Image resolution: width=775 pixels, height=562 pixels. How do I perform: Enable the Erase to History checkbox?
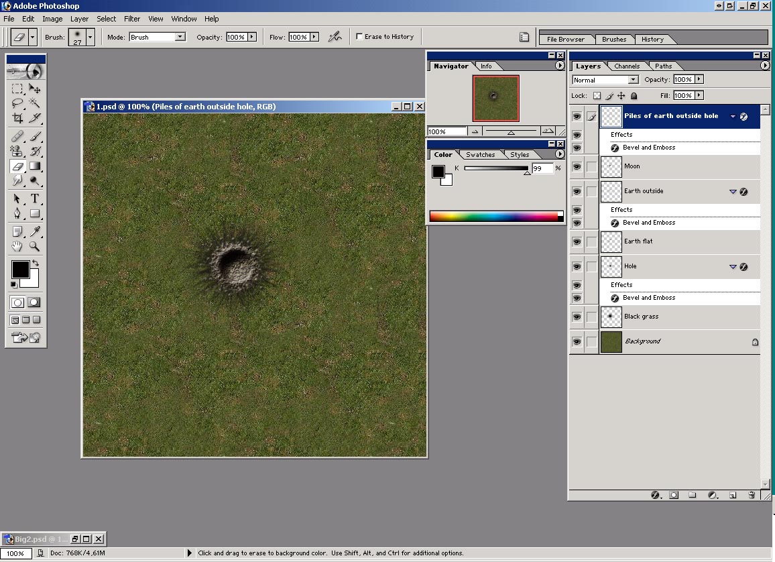click(359, 37)
